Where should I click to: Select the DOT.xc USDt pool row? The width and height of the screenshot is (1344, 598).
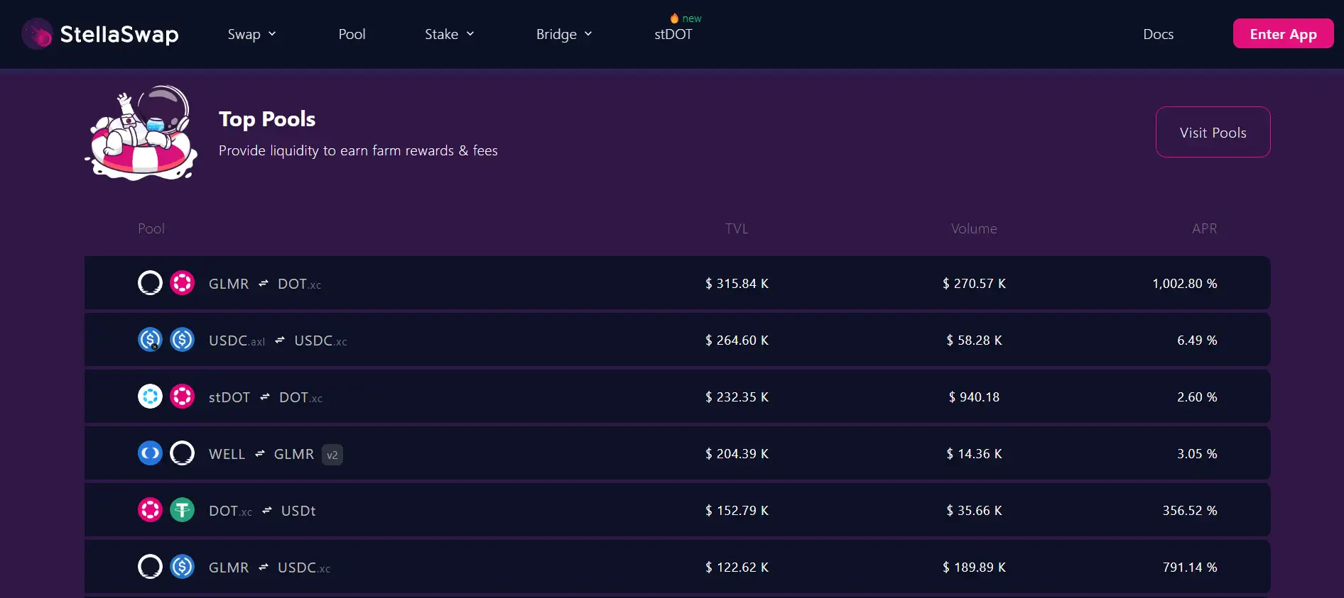(676, 510)
